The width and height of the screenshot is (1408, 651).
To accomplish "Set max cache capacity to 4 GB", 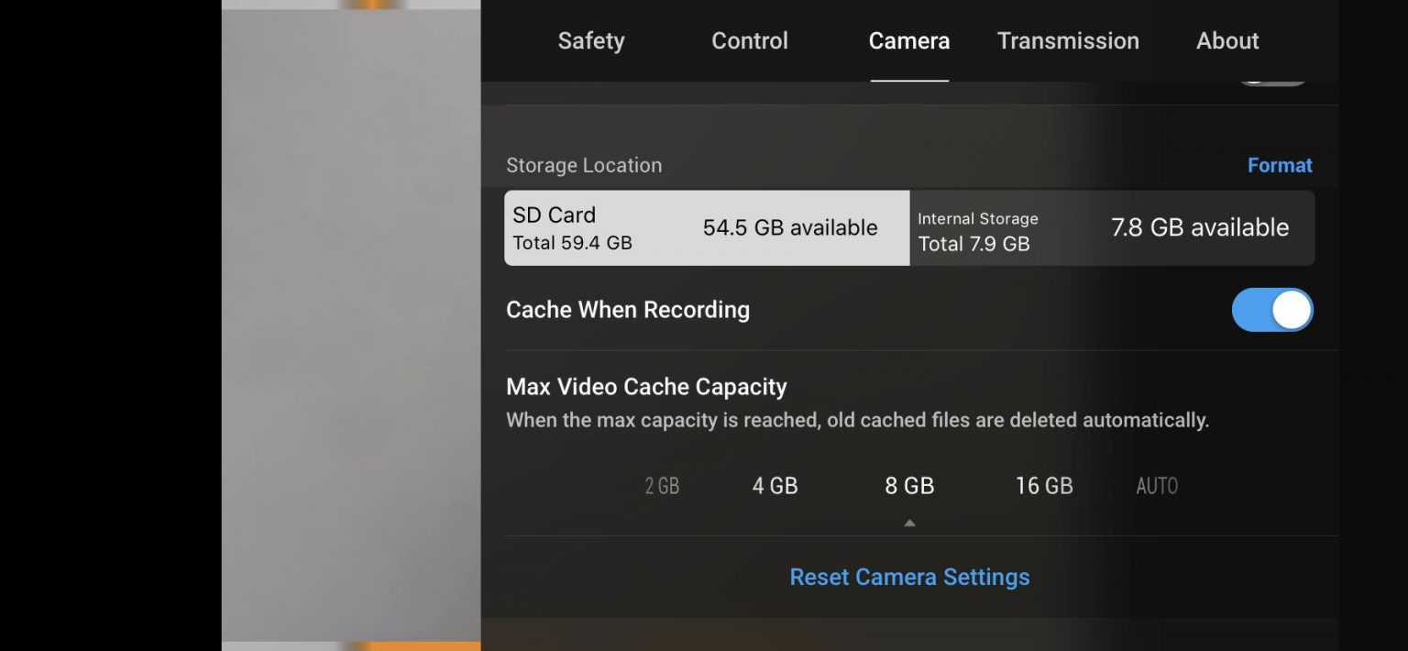I will (x=775, y=486).
